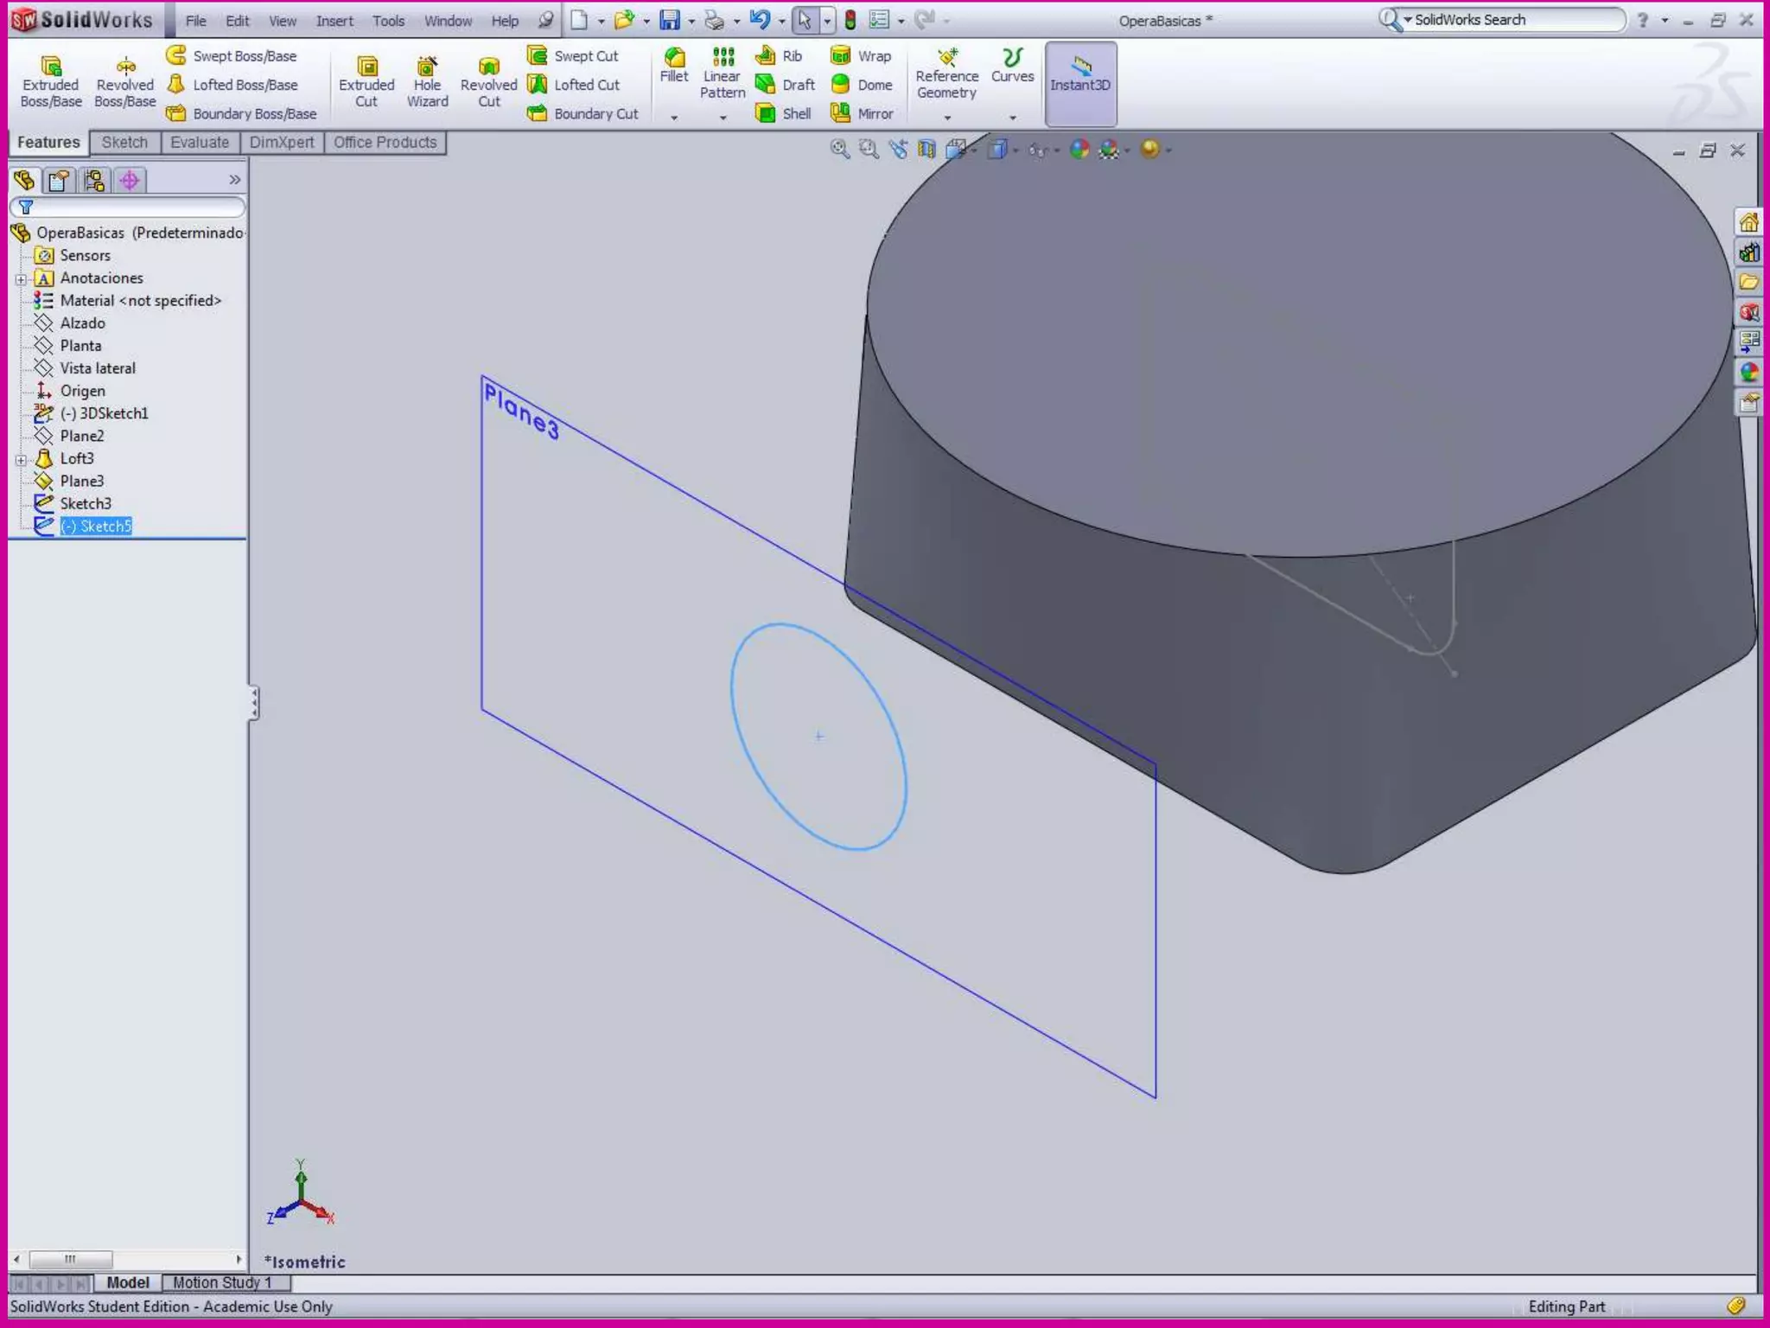The width and height of the screenshot is (1770, 1328).
Task: Expand the Anotaciones tree node
Action: [21, 279]
